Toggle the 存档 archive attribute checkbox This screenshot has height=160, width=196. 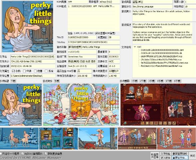click(x=13, y=71)
